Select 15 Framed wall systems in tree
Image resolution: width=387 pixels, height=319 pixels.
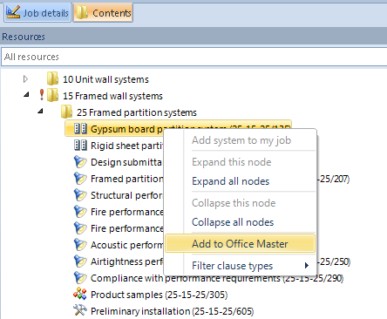click(x=112, y=96)
